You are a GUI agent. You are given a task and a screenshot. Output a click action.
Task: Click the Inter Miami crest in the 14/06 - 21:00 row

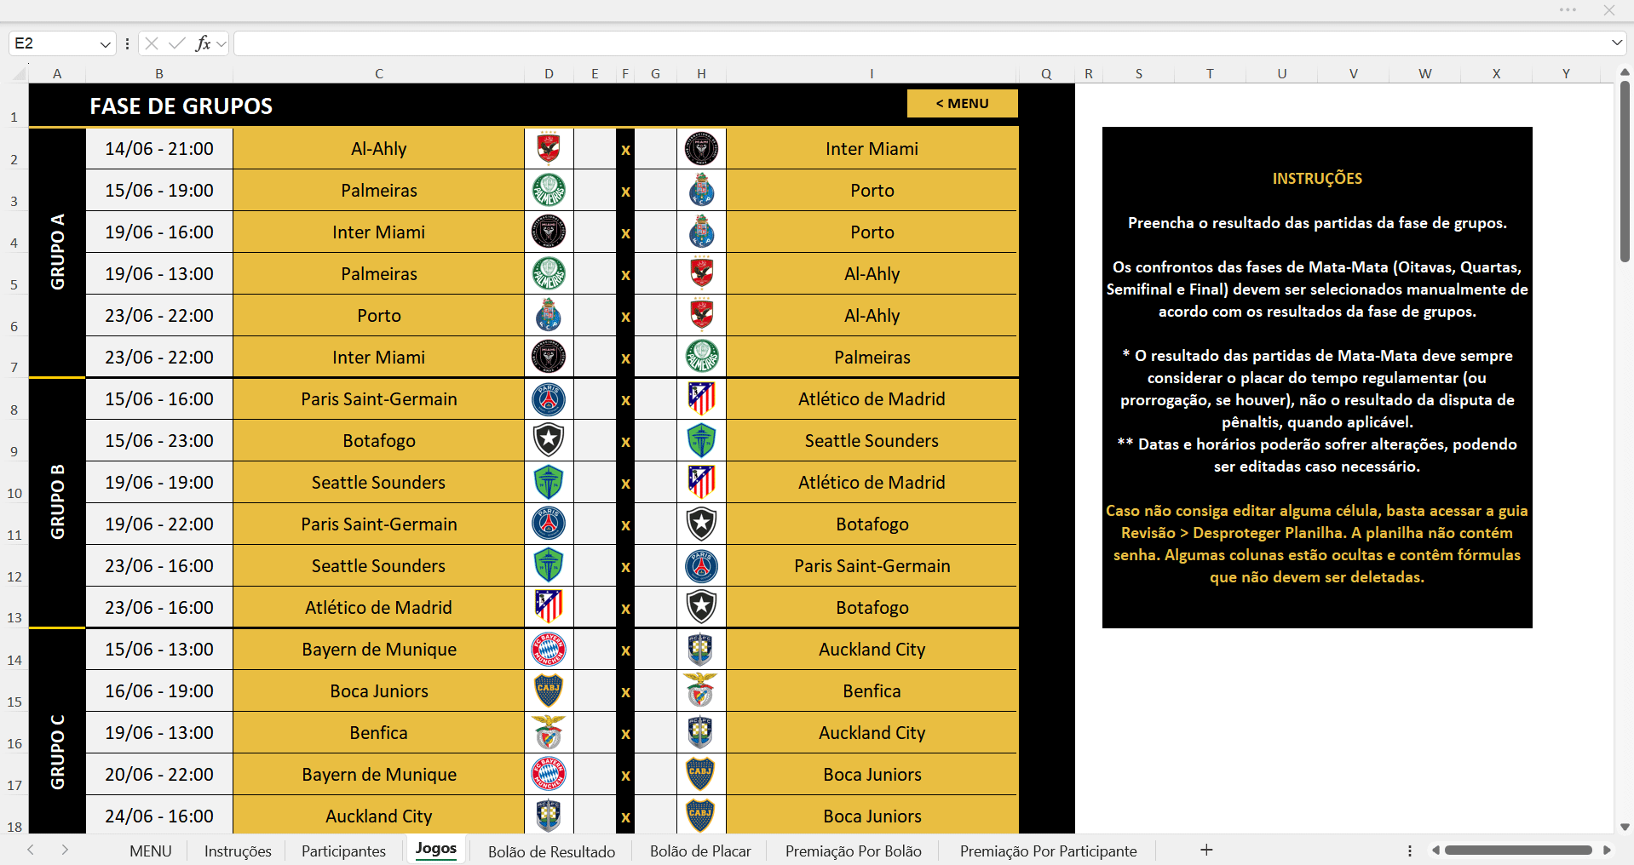pyautogui.click(x=701, y=148)
